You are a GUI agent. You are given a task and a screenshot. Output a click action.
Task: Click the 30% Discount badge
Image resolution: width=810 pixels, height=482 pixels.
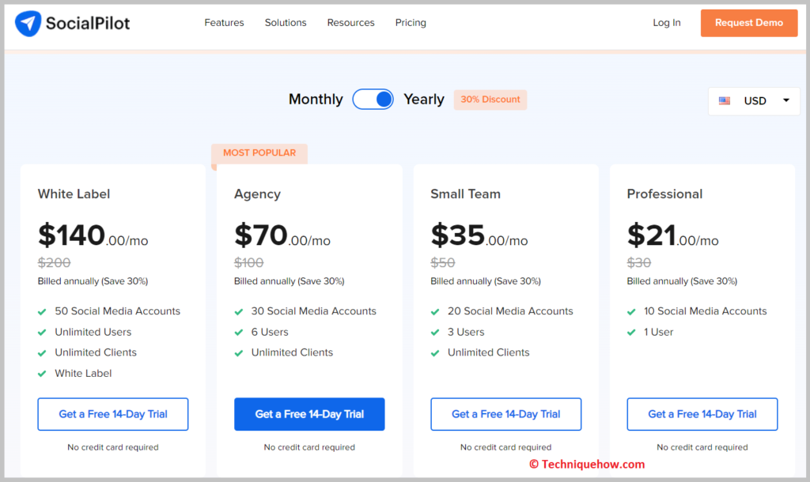(x=490, y=100)
